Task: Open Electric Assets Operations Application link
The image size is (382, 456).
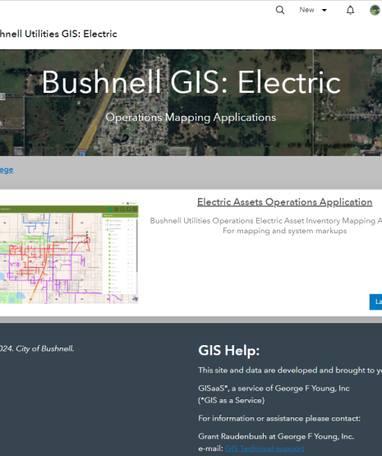Action: tap(284, 202)
